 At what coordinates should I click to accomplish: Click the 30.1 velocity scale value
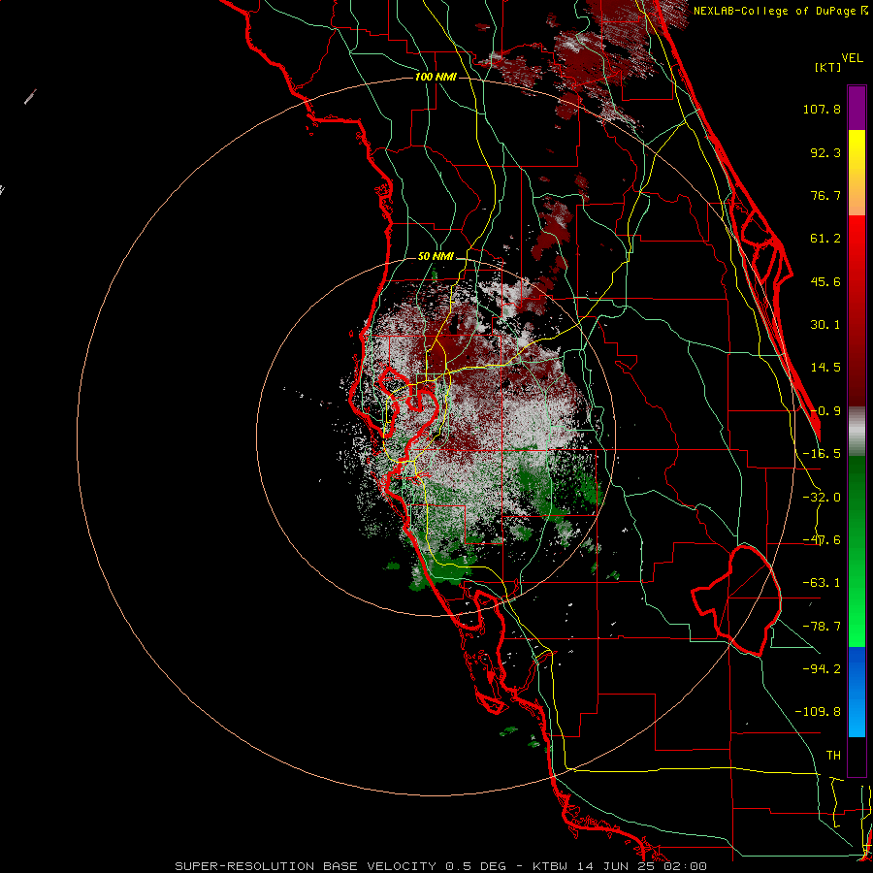pyautogui.click(x=825, y=325)
